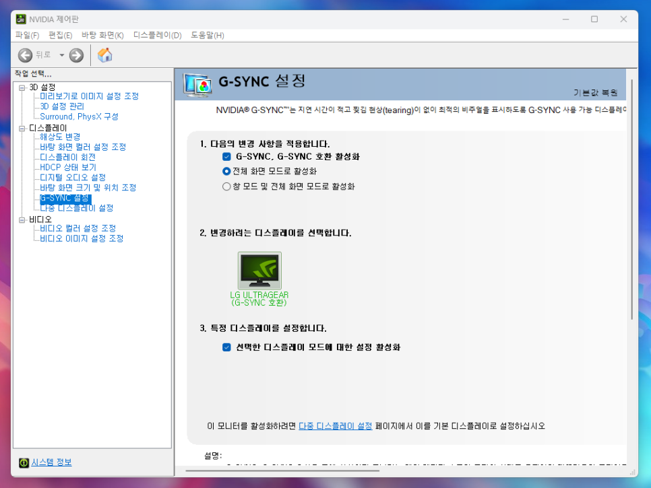
Task: Click 기본값 복원 restore defaults
Action: (x=595, y=93)
